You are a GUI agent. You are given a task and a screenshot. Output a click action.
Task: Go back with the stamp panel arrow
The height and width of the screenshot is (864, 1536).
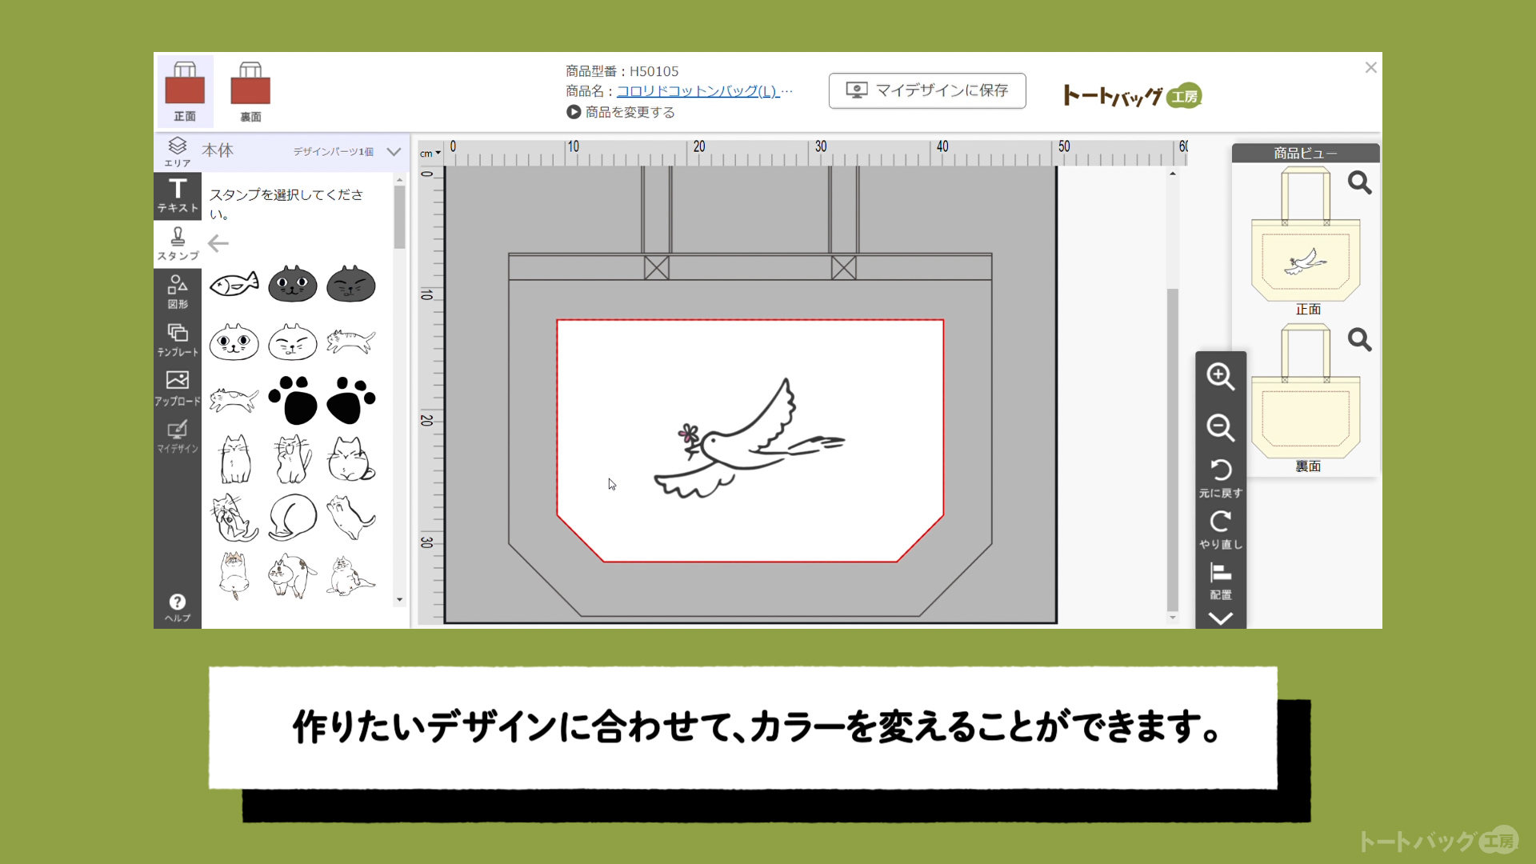(218, 243)
